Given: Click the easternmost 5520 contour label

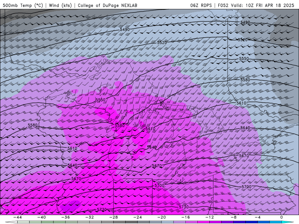Looking at the screenshot, I should [x=243, y=40].
